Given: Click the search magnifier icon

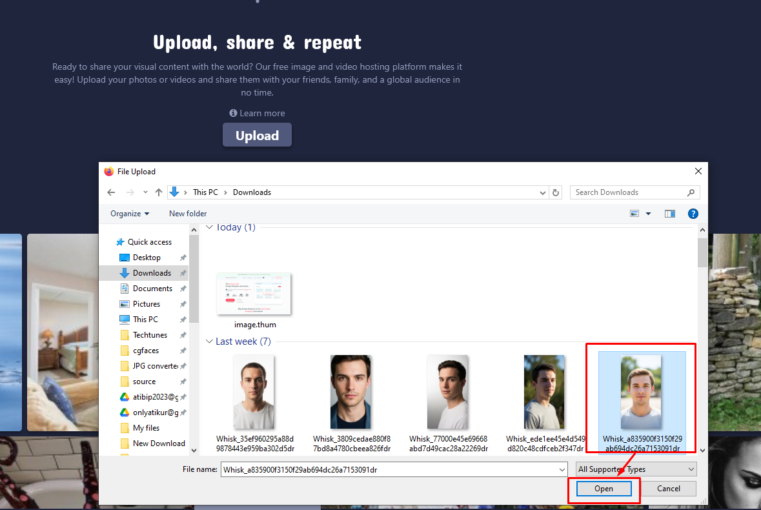Looking at the screenshot, I should [x=691, y=192].
